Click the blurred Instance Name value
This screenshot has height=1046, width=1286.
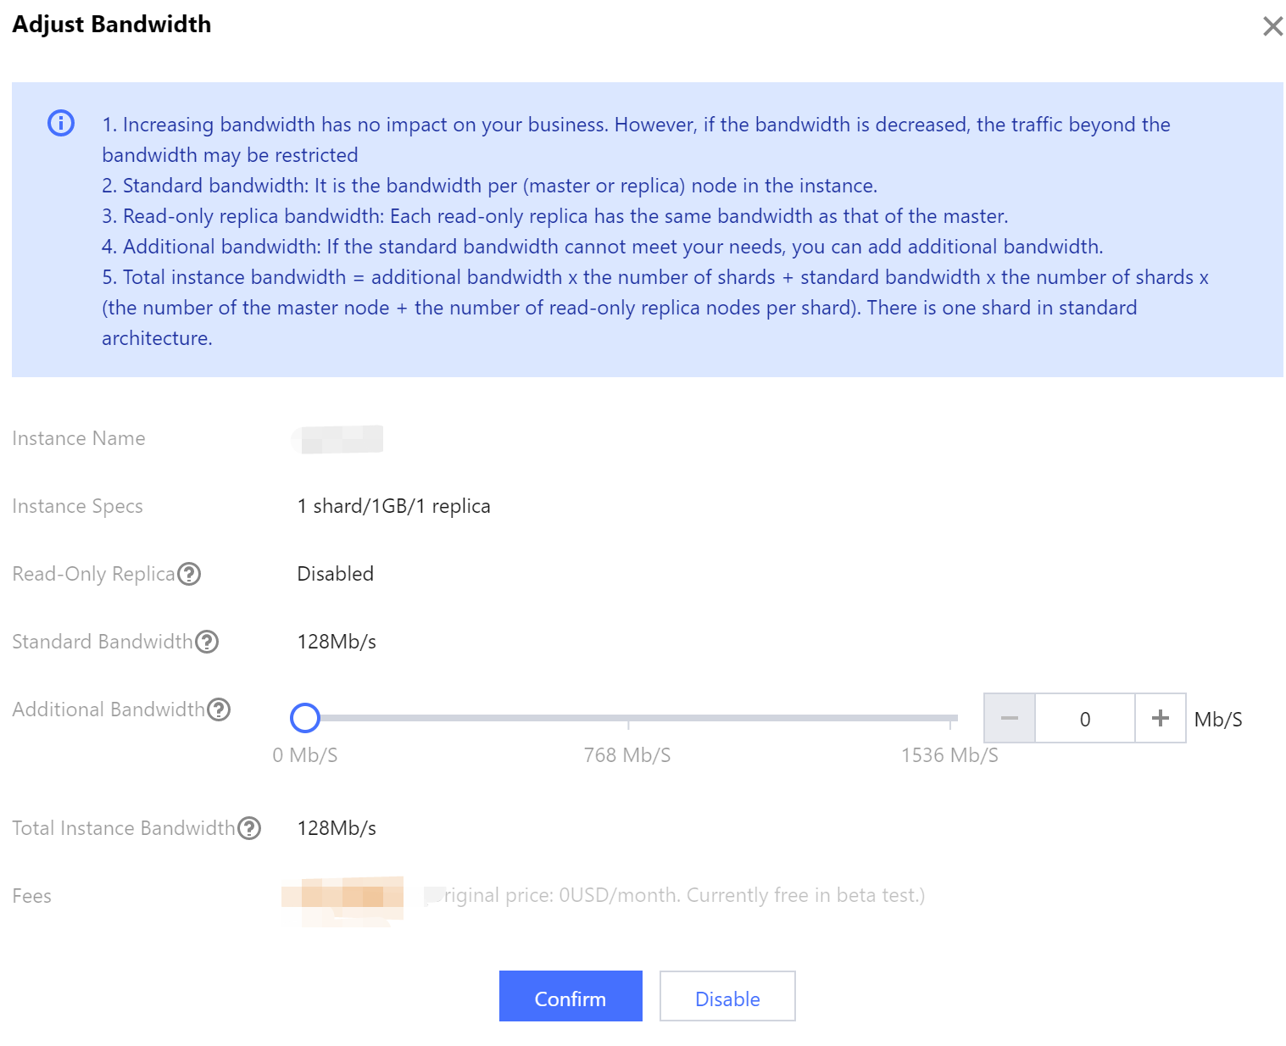(x=339, y=439)
